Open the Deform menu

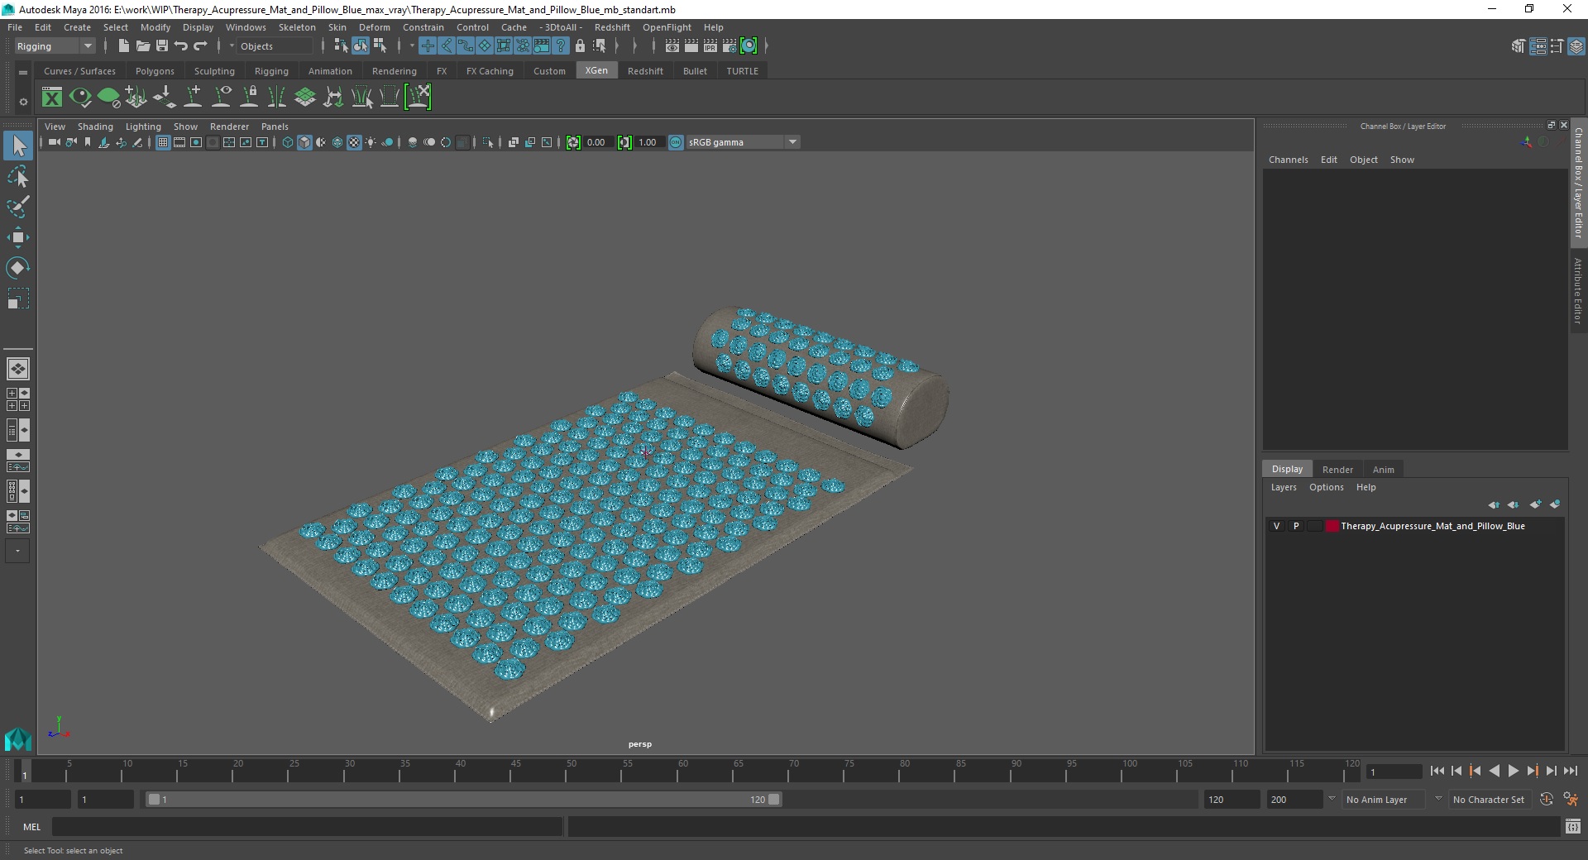pyautogui.click(x=374, y=27)
